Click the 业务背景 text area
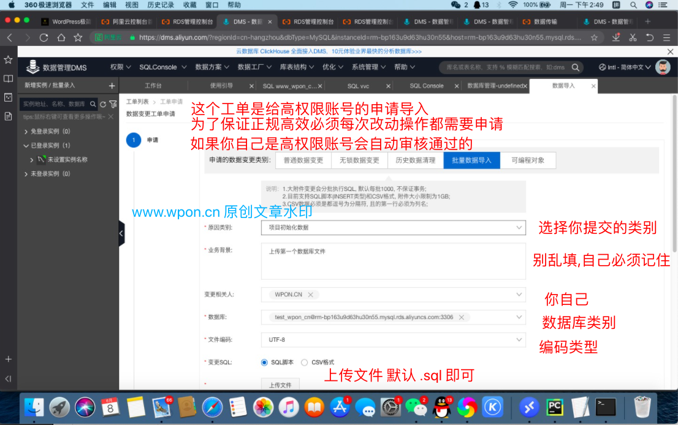This screenshot has width=678, height=425. tap(394, 261)
